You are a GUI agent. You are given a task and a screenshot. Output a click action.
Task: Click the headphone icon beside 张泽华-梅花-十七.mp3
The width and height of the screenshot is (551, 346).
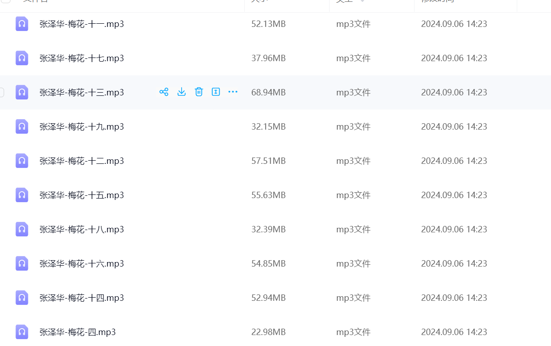click(22, 58)
